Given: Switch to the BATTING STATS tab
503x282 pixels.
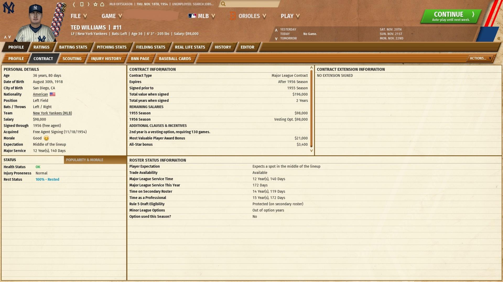Looking at the screenshot, I should (73, 47).
